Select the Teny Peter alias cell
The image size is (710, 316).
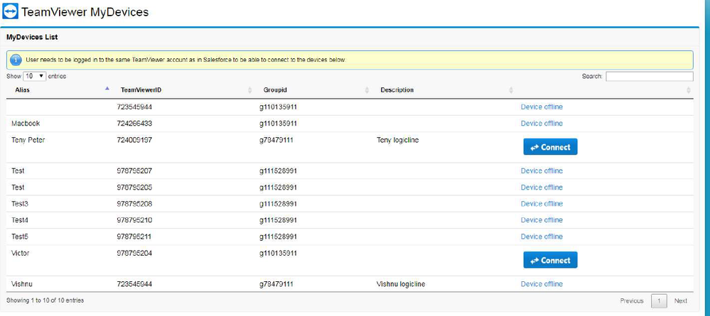[x=28, y=140]
